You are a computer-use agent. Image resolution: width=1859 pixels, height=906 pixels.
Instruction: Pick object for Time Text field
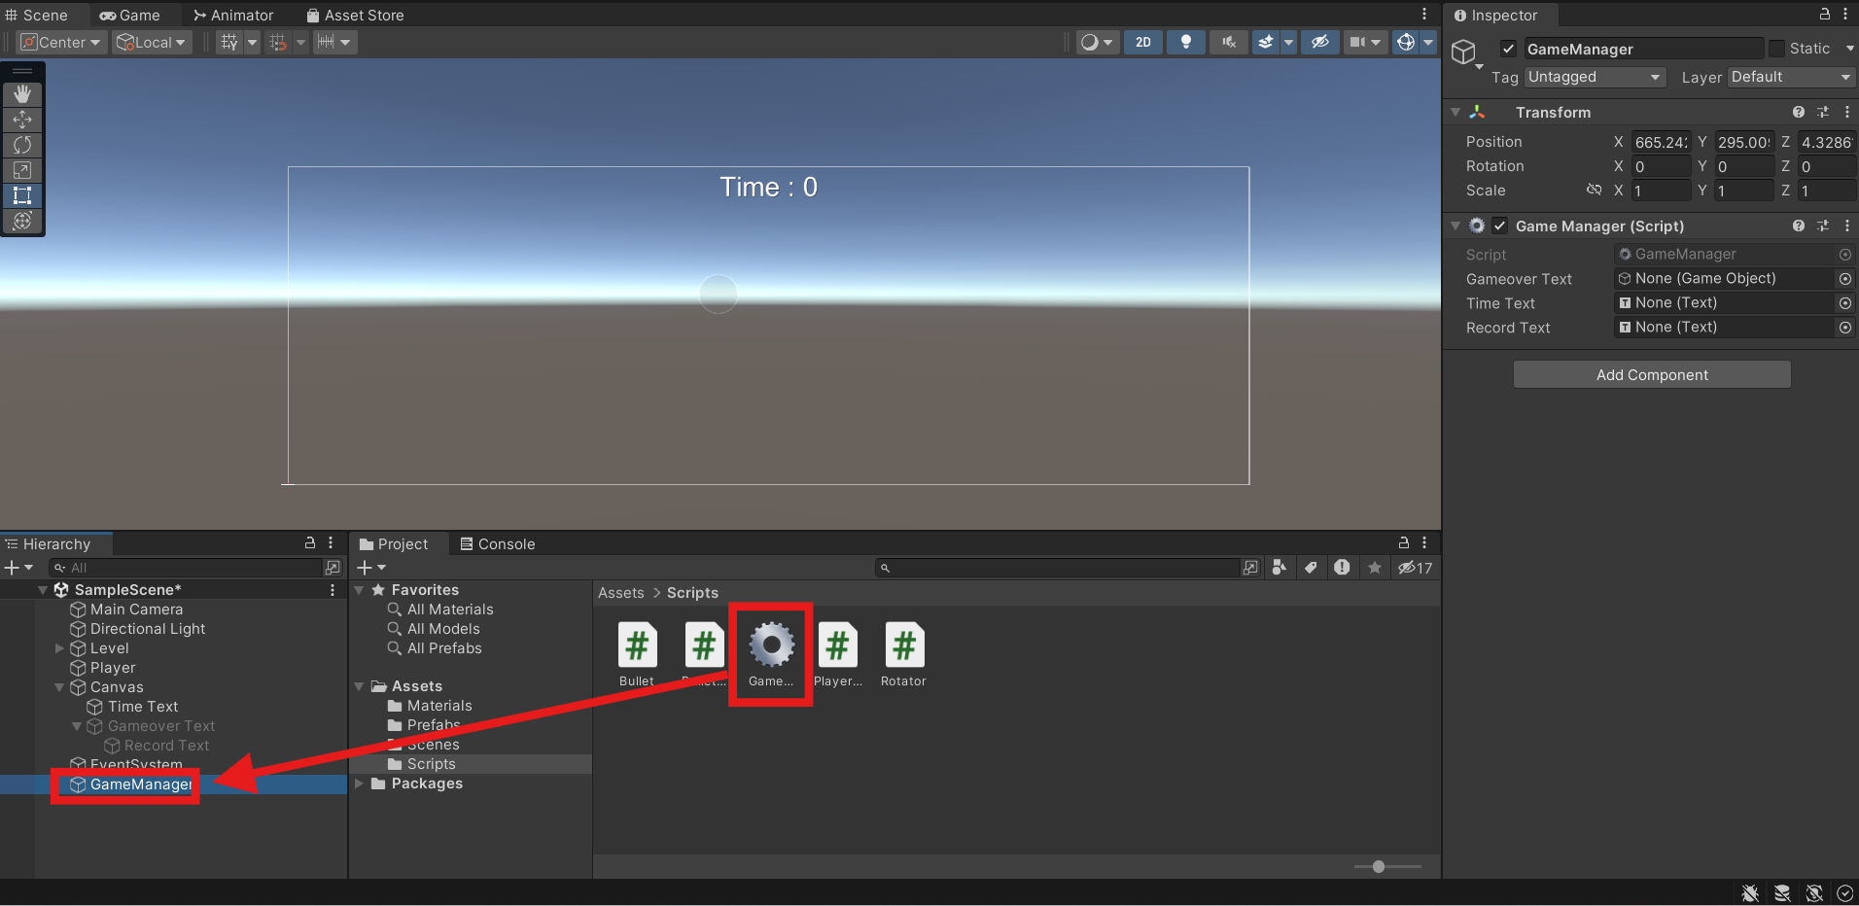click(1844, 303)
